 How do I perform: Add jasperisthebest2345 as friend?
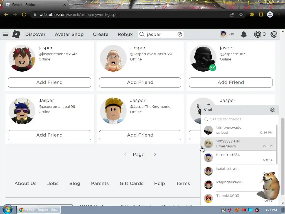click(x=50, y=82)
